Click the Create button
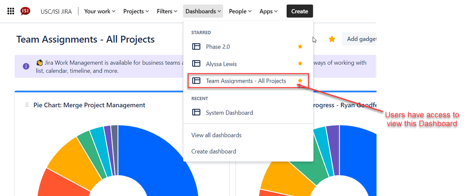470x196 pixels. 300,11
